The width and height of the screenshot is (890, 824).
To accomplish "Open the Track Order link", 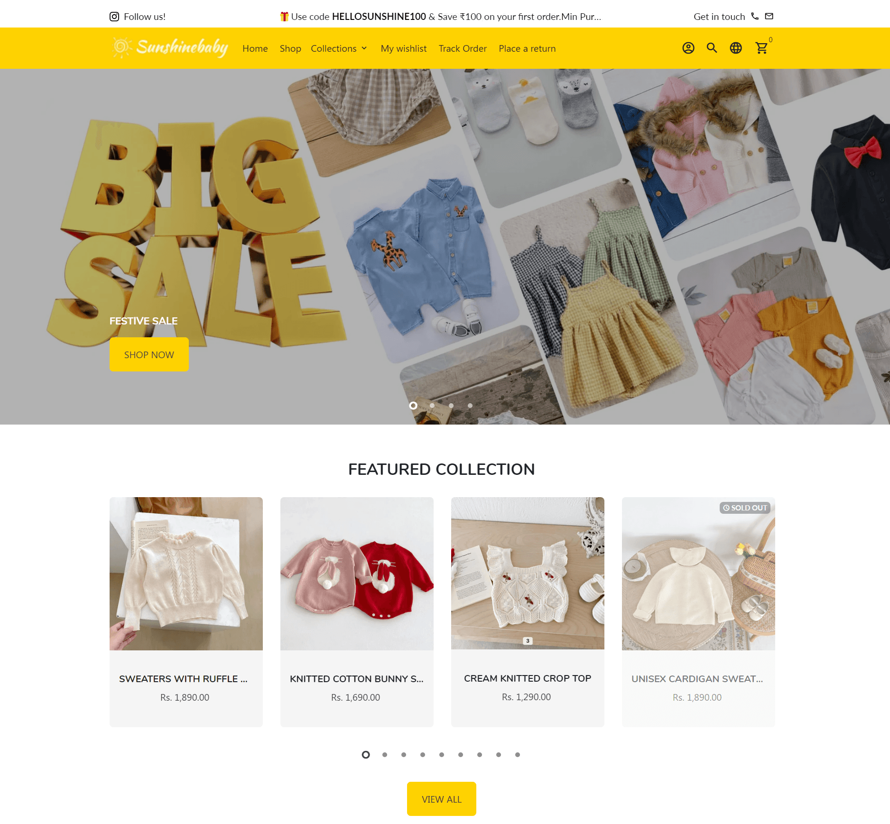I will (463, 48).
